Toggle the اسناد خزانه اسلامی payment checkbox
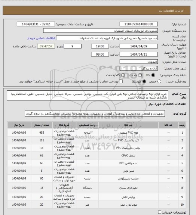The height and width of the screenshot is (215, 196). tap(121, 81)
